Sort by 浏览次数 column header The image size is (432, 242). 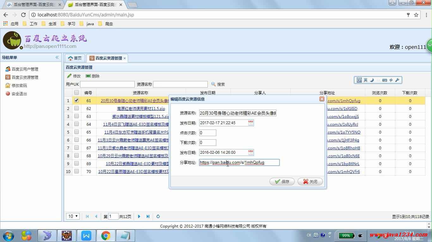tap(380, 93)
